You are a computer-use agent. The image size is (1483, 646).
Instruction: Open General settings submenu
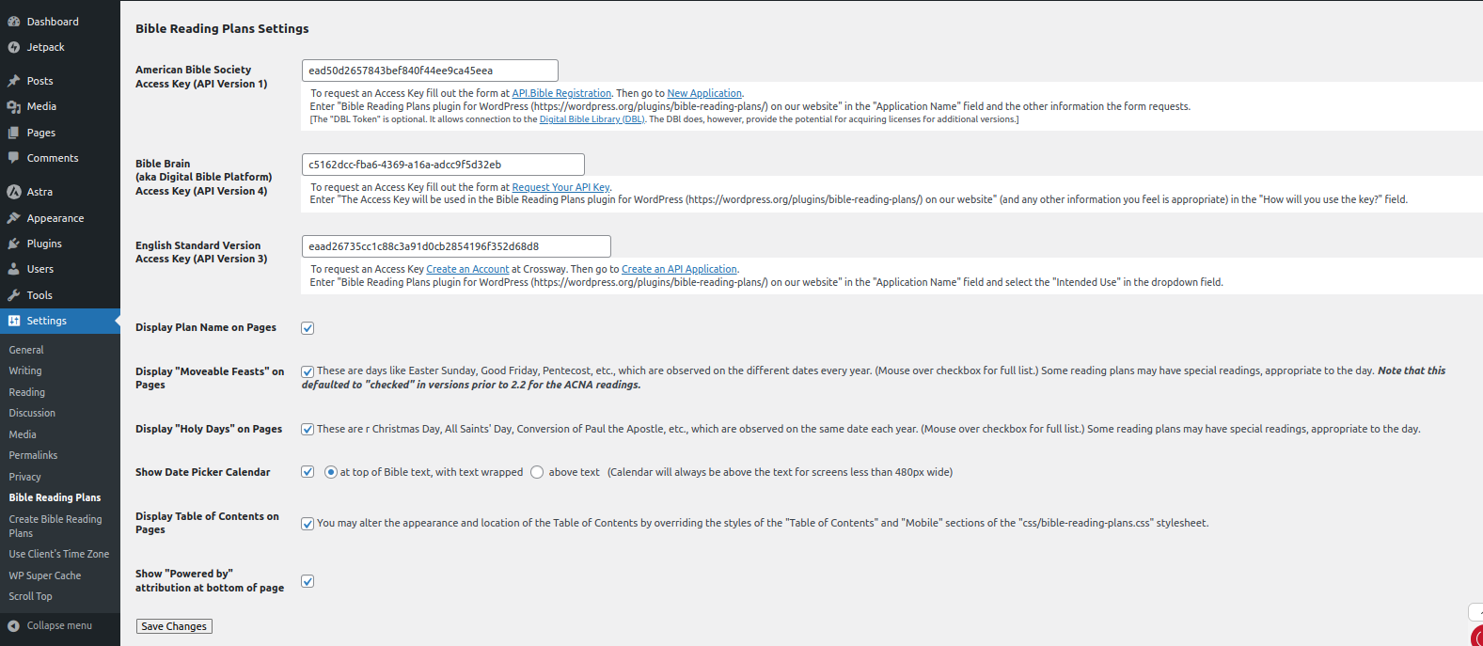click(x=26, y=350)
